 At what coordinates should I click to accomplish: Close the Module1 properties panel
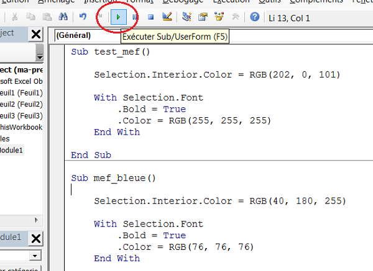point(36,239)
